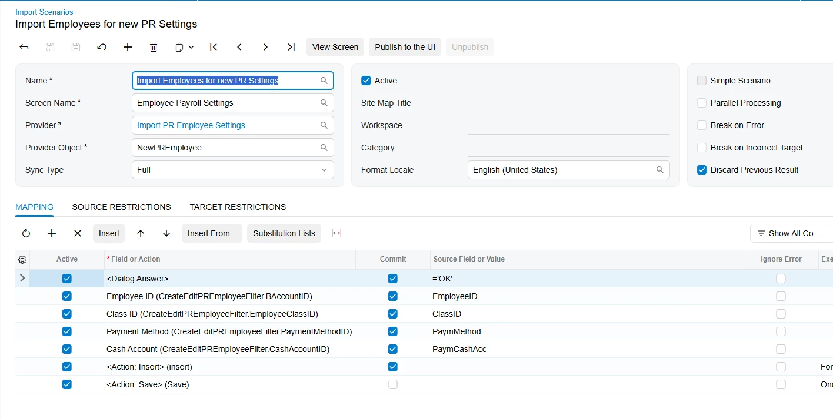
Task: Click the Save disk toolbar icon
Action: point(76,47)
